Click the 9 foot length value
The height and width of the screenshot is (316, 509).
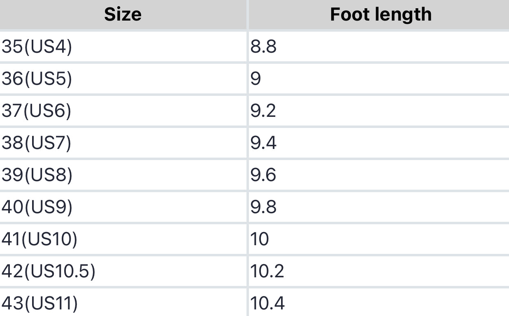click(x=256, y=79)
